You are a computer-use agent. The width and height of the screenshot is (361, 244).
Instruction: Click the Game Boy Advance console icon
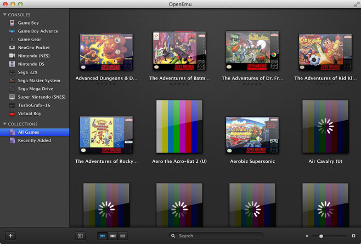pos(12,31)
